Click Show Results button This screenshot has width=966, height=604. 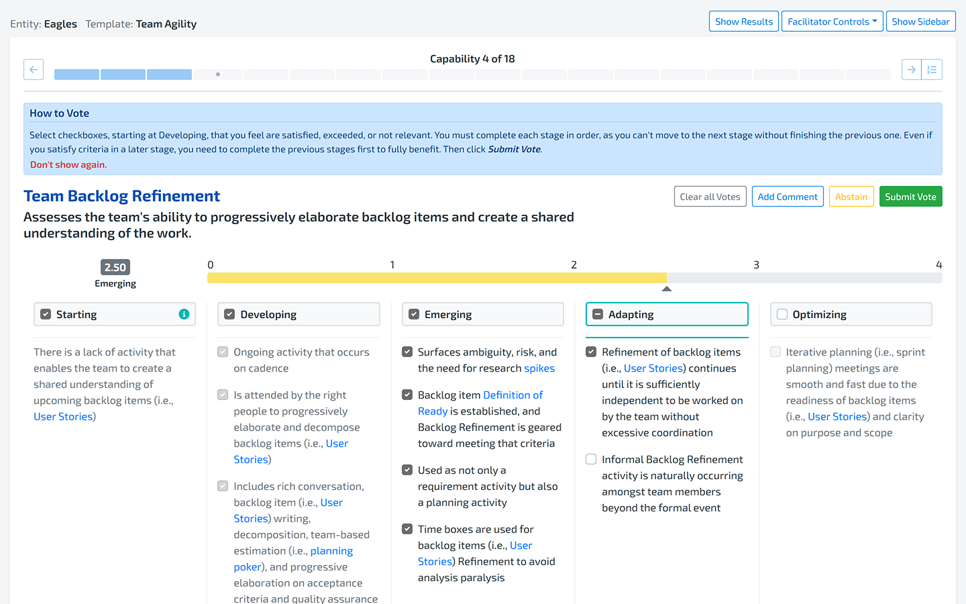coord(743,21)
